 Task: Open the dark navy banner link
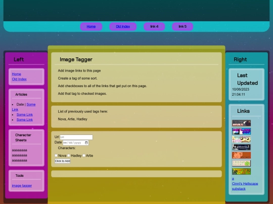[x=241, y=147]
